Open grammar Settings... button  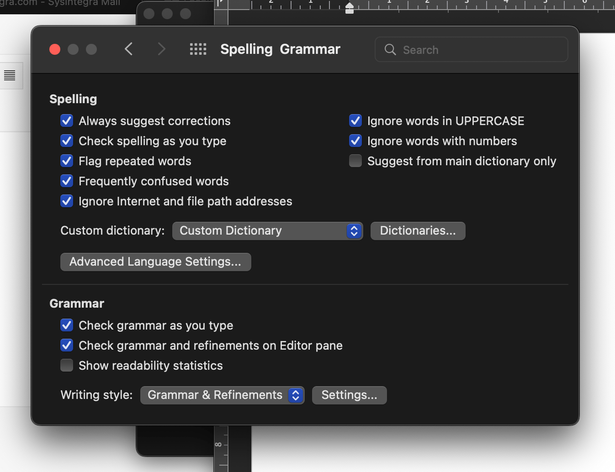(349, 395)
